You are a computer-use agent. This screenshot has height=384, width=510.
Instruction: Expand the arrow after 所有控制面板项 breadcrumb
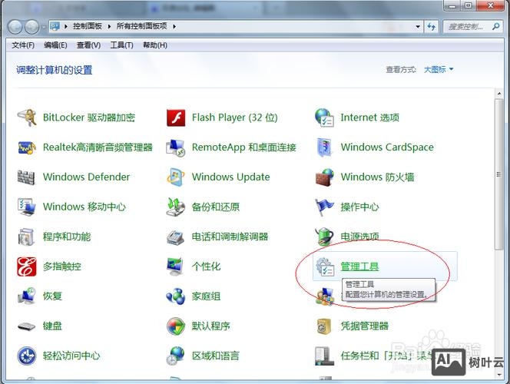(x=174, y=26)
